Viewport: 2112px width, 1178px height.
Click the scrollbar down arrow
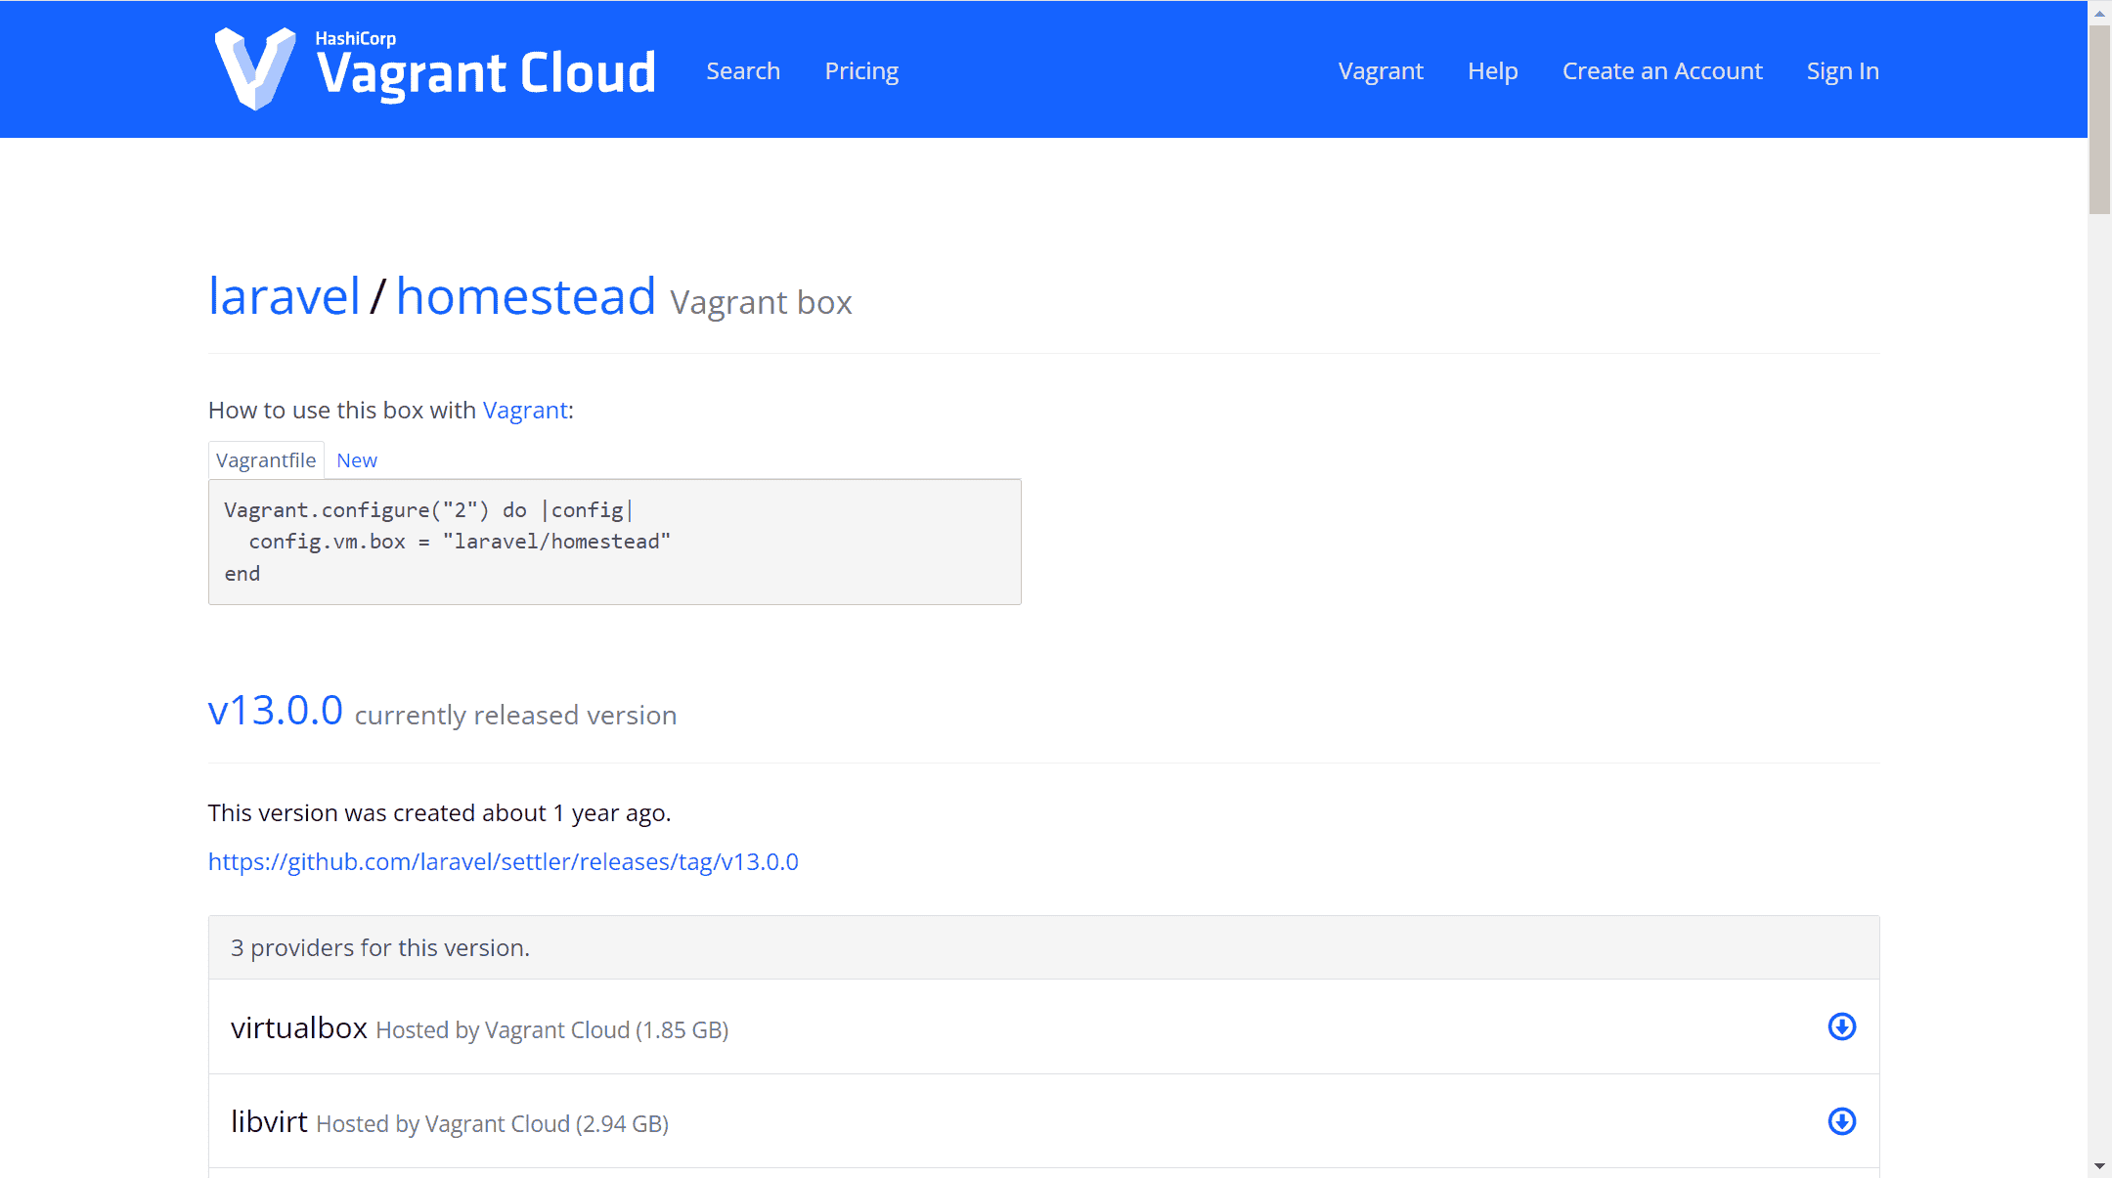pyautogui.click(x=2099, y=1166)
